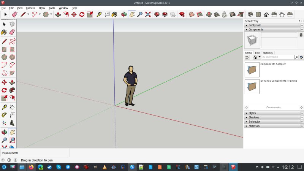304x171 pixels.
Task: Choose the Tape Measure tool in the top toolbar
Action: (99, 14)
